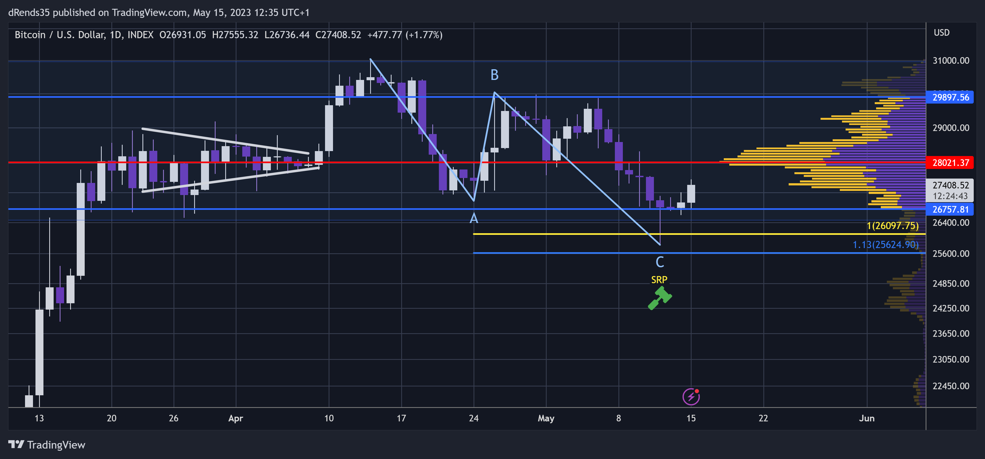
Task: Click the 25600.00 price axis label
Action: [951, 254]
